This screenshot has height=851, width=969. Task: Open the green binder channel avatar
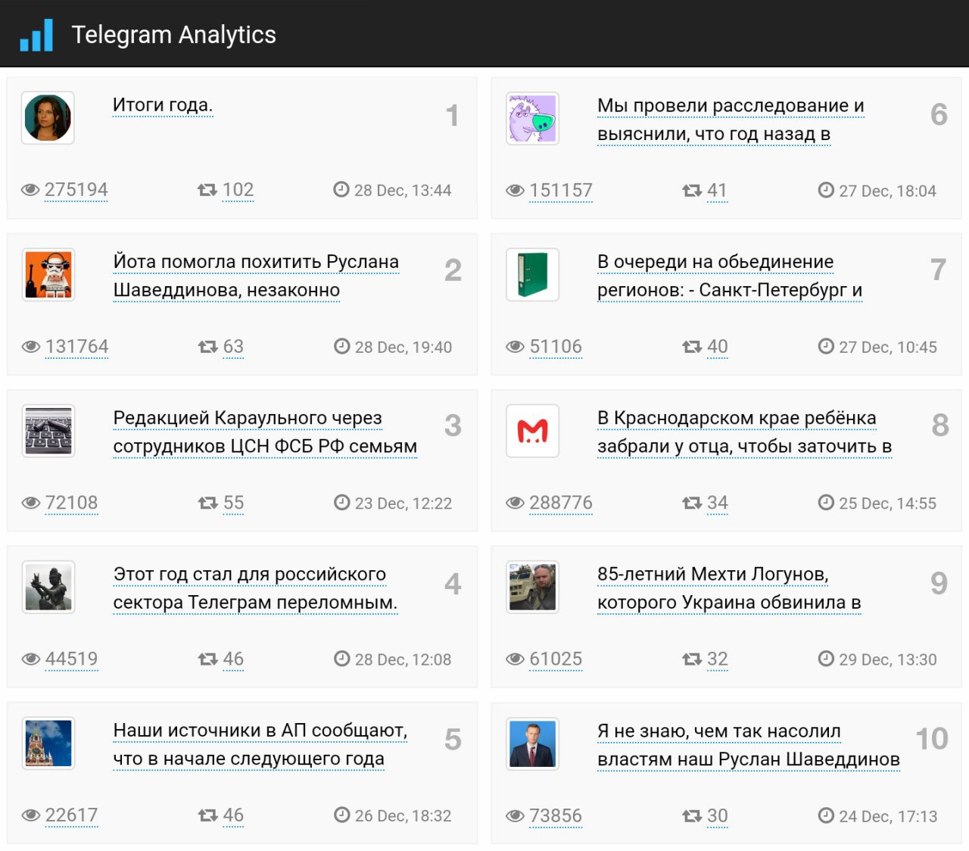pos(533,274)
